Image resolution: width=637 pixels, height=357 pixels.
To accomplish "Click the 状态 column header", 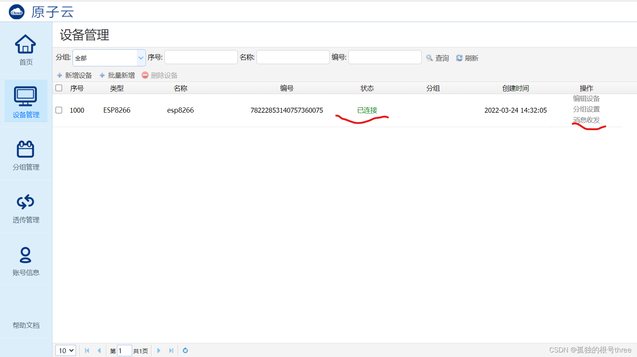I will pos(367,88).
